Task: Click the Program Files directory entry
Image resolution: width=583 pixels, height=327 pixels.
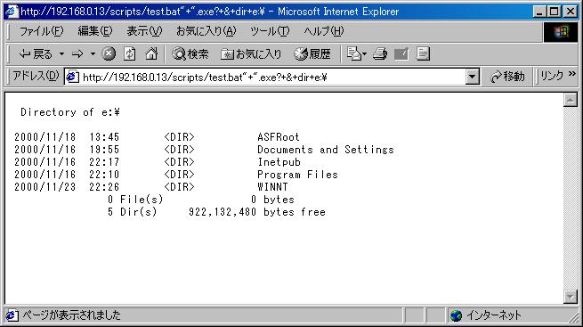Action: click(x=297, y=175)
